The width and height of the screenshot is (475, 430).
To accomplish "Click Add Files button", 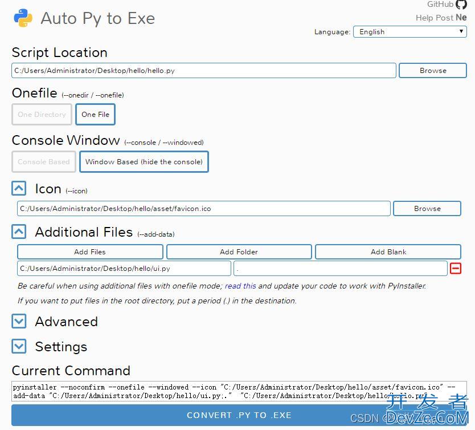I will (x=90, y=251).
